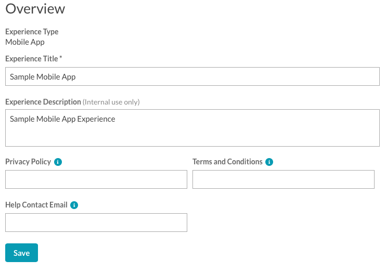Show the Help Contact Email info icon

pos(74,205)
